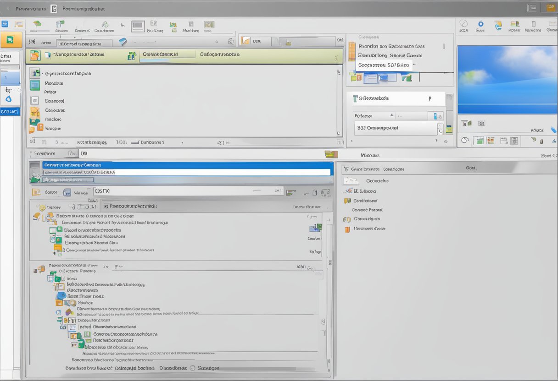This screenshot has height=381, width=558.
Task: Toggle the square checkbox icon beside Cesooed
Action: (34, 101)
